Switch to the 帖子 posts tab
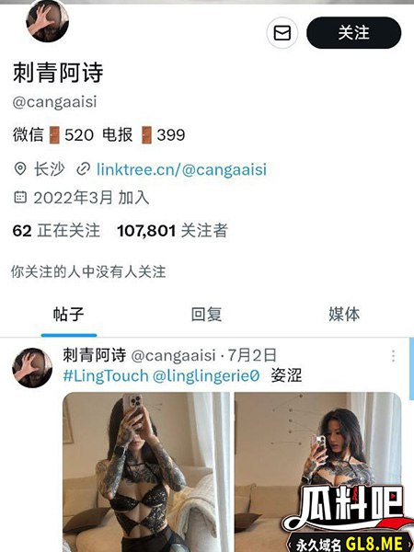The image size is (414, 552). point(69,314)
